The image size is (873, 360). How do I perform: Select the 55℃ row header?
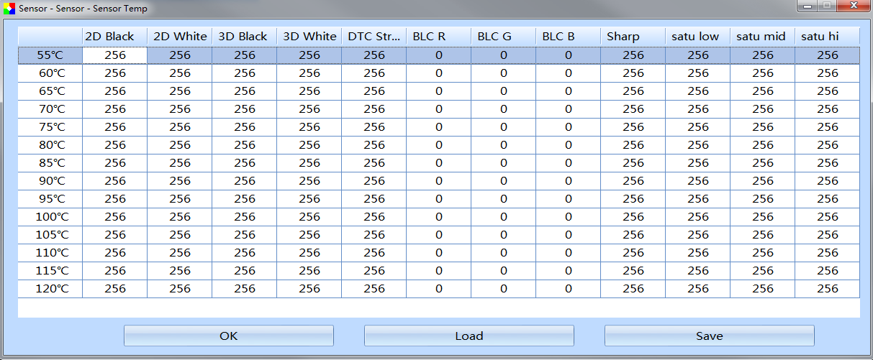pos(50,55)
